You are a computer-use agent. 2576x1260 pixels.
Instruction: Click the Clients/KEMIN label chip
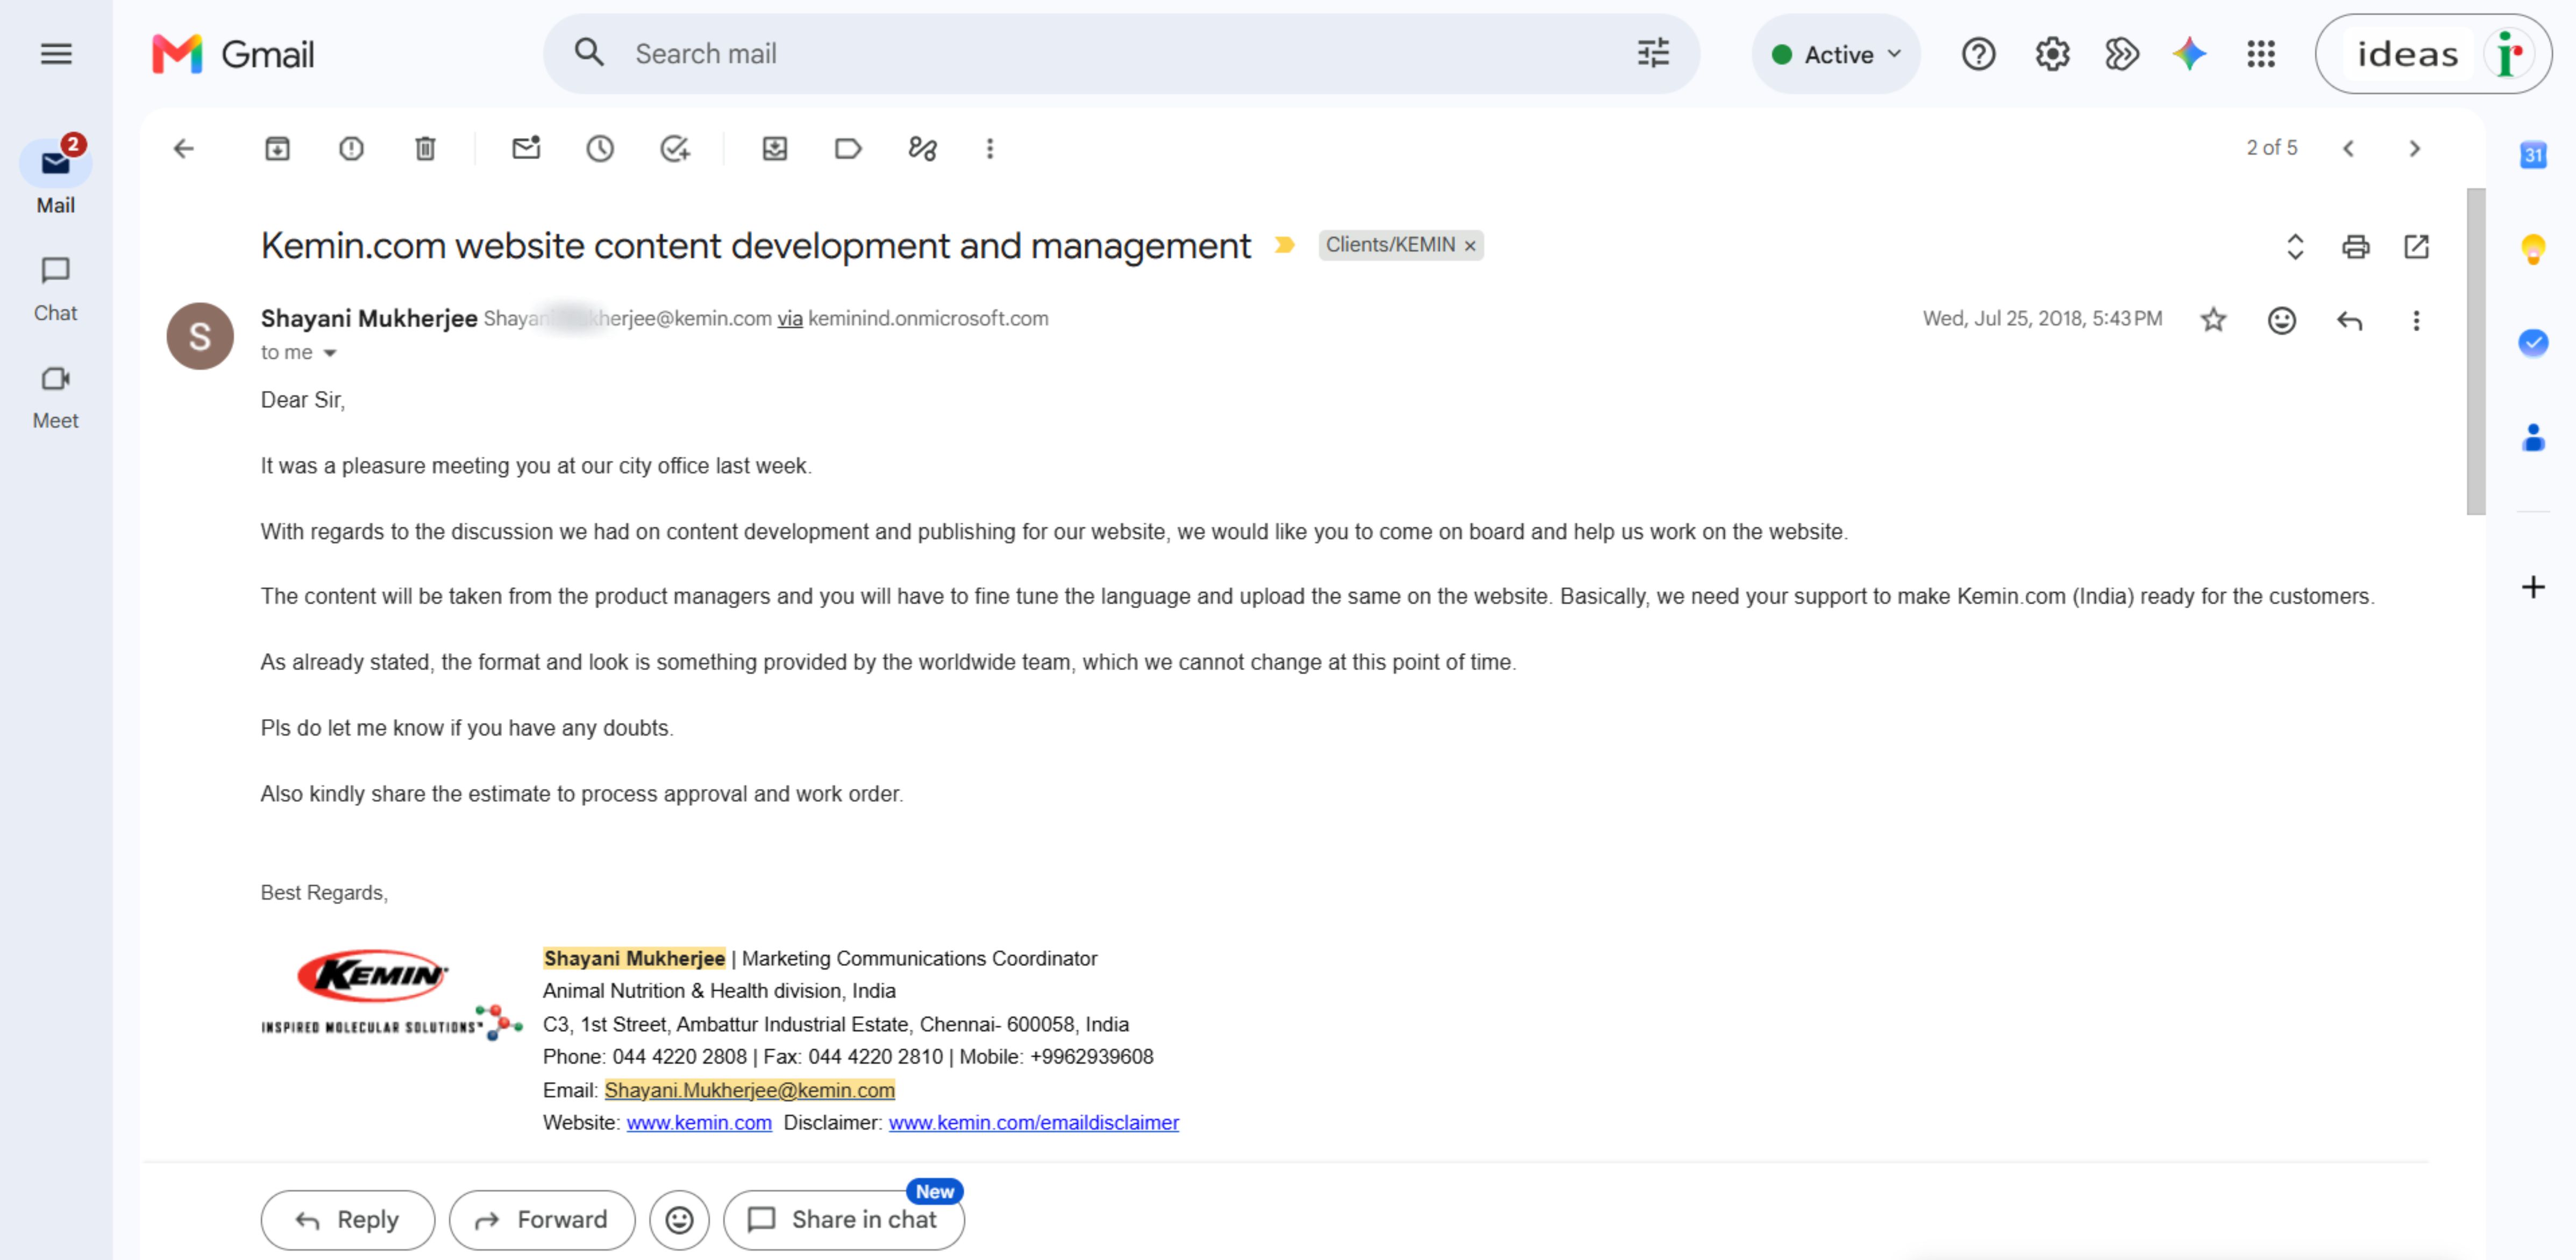coord(1390,245)
